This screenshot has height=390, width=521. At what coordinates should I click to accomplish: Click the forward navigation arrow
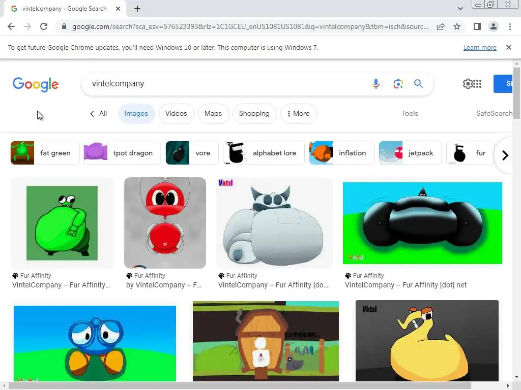(27, 26)
